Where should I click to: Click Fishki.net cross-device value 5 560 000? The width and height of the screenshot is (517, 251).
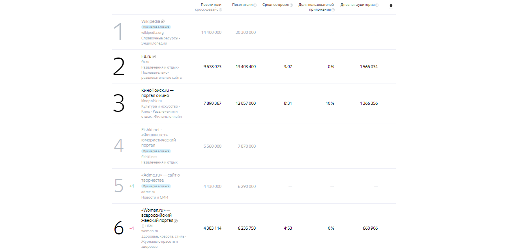213,146
